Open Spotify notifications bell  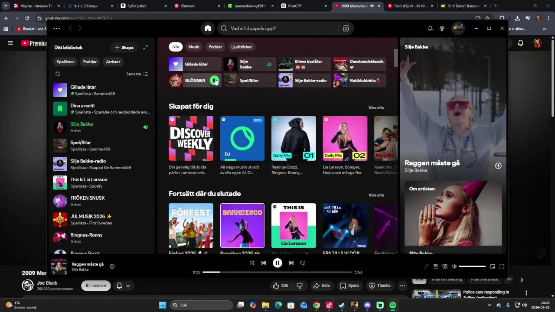pos(430,28)
